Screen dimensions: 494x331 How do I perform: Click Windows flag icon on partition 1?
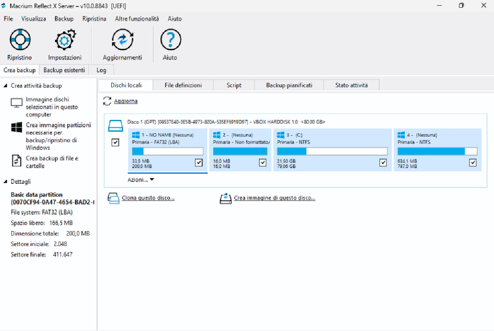click(x=136, y=135)
